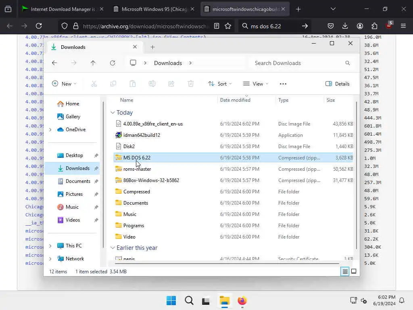Open Windows taskbar Search
Viewport: 413px width, 310px height.
(189, 300)
